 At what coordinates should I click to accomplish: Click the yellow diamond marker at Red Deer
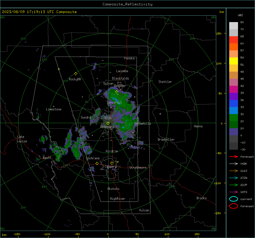(x=116, y=92)
